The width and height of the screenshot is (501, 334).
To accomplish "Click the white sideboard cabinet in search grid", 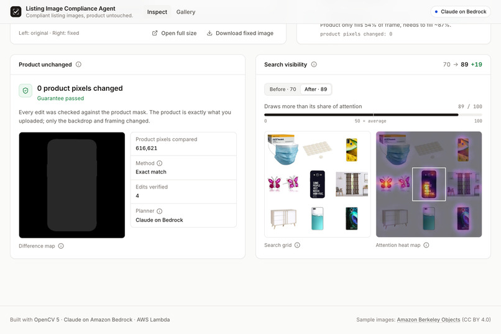I will pos(283,218).
